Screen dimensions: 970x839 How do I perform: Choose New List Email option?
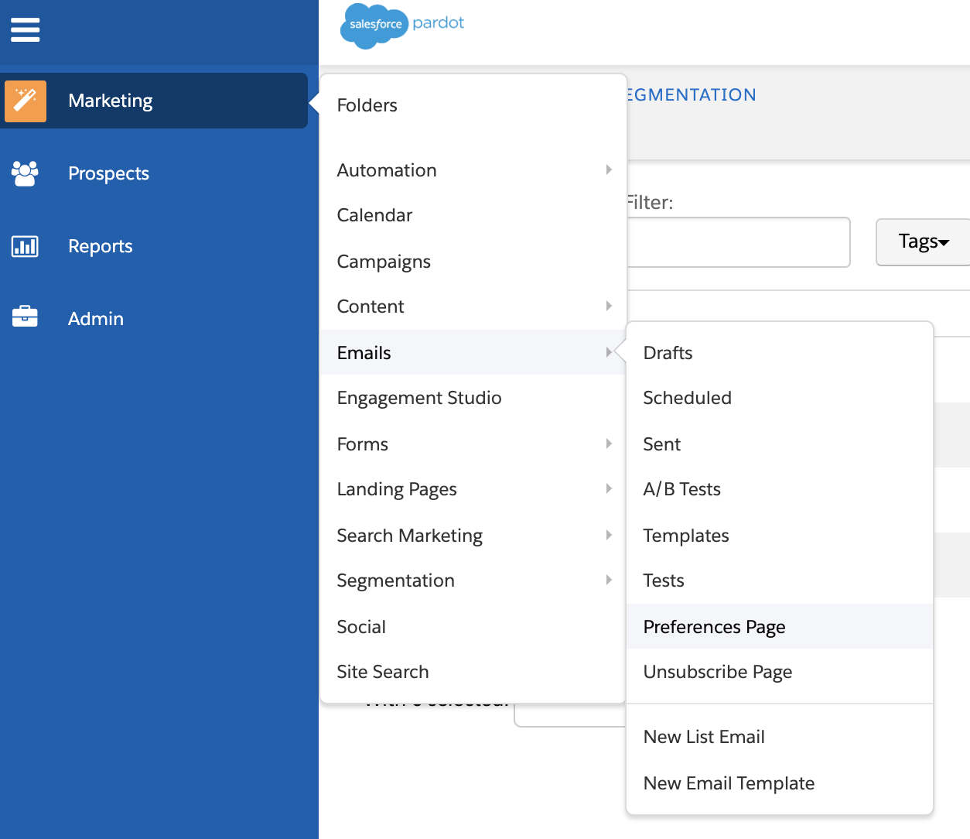[704, 737]
